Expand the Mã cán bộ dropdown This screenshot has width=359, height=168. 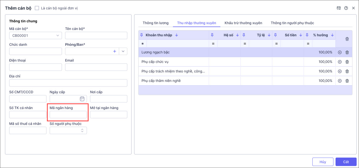point(58,36)
